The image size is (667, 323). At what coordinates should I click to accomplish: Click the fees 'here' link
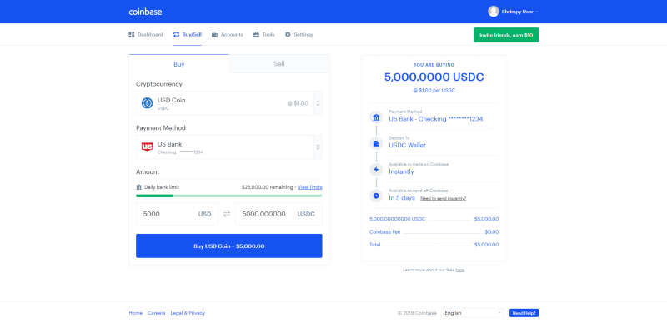459,270
